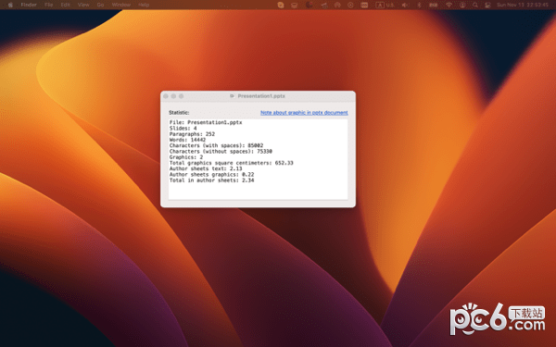Click the volume icon in menu bar
This screenshot has width=556, height=347.
click(x=405, y=5)
